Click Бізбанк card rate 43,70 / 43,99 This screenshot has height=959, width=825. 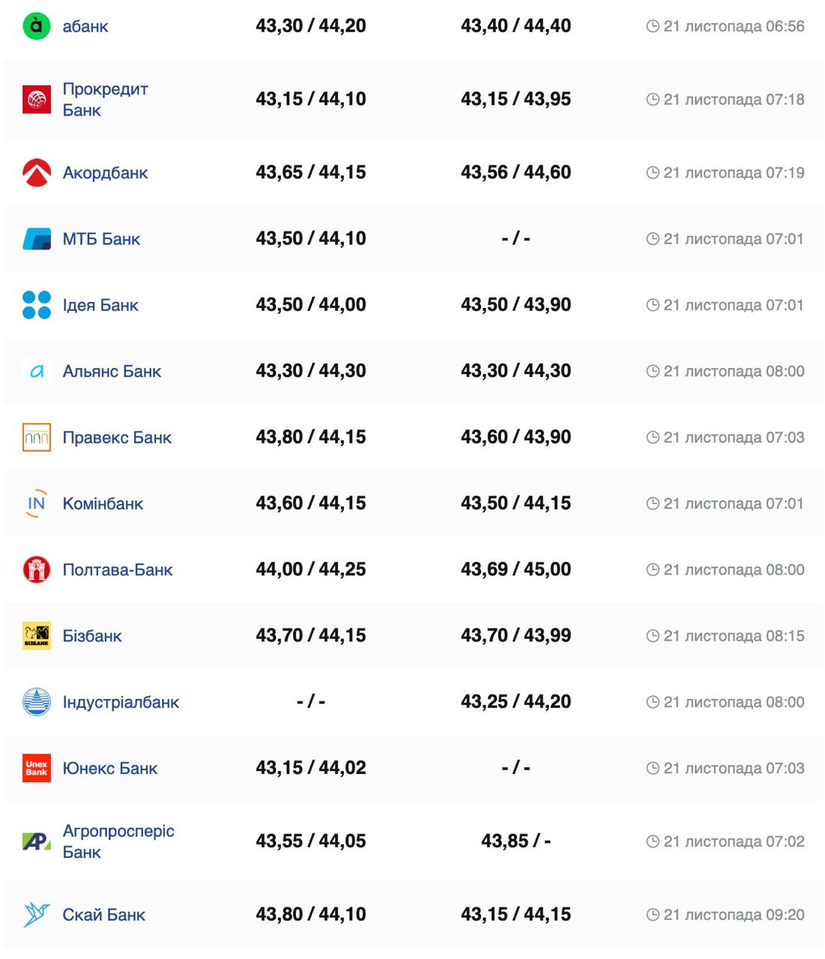[516, 635]
